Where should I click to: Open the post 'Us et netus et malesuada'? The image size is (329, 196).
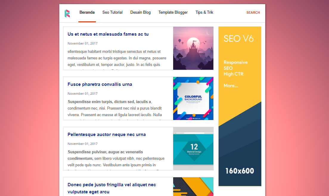[x=108, y=34]
